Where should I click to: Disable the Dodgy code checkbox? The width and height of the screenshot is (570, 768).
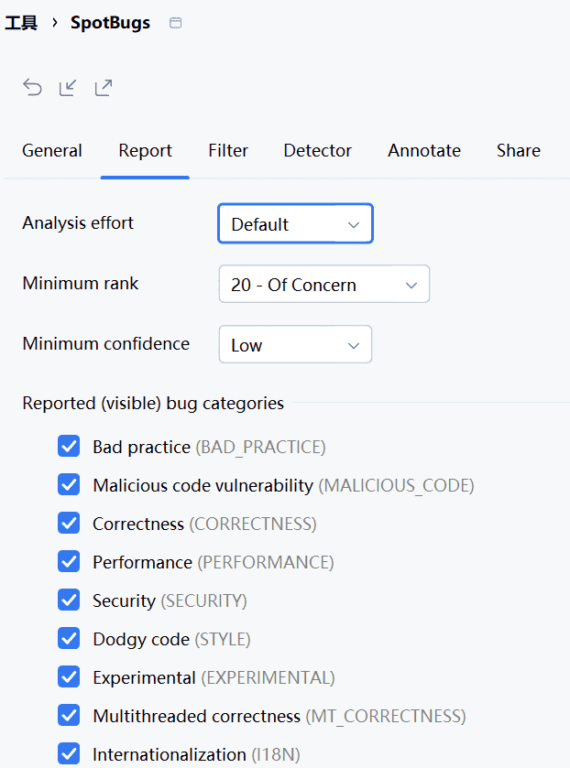pyautogui.click(x=69, y=639)
